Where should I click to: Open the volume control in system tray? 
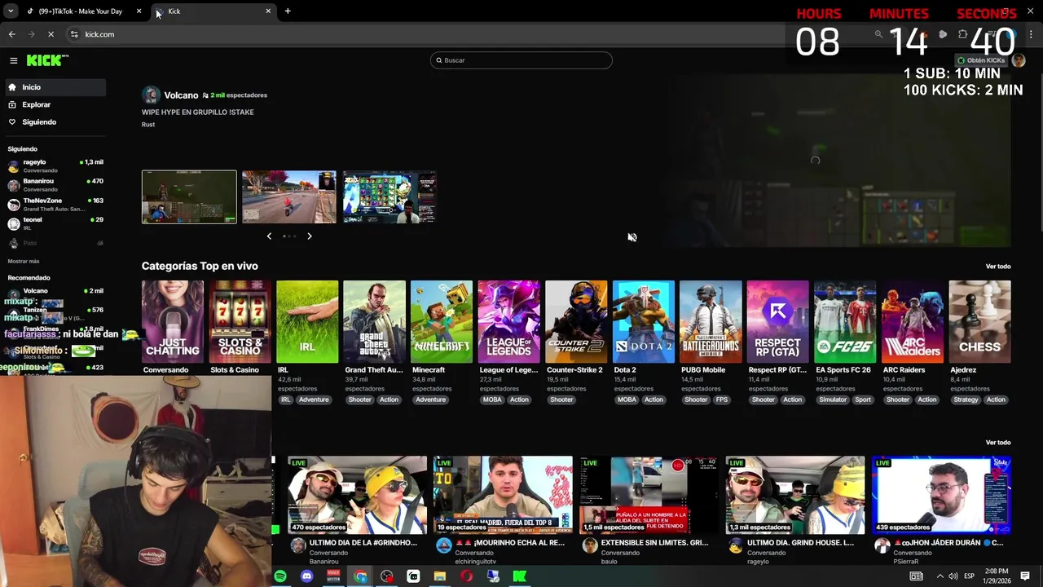pyautogui.click(x=953, y=576)
